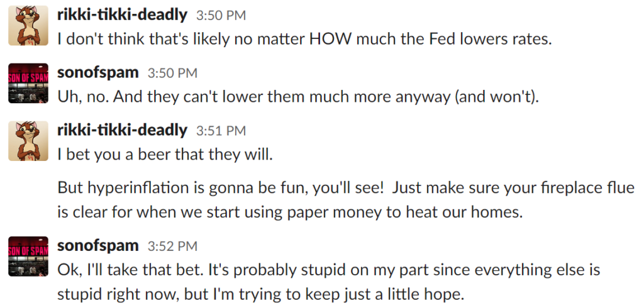Select the rikki-tikki-deadly username at 3:51 PM
Screen dimensions: 644x308
point(122,130)
